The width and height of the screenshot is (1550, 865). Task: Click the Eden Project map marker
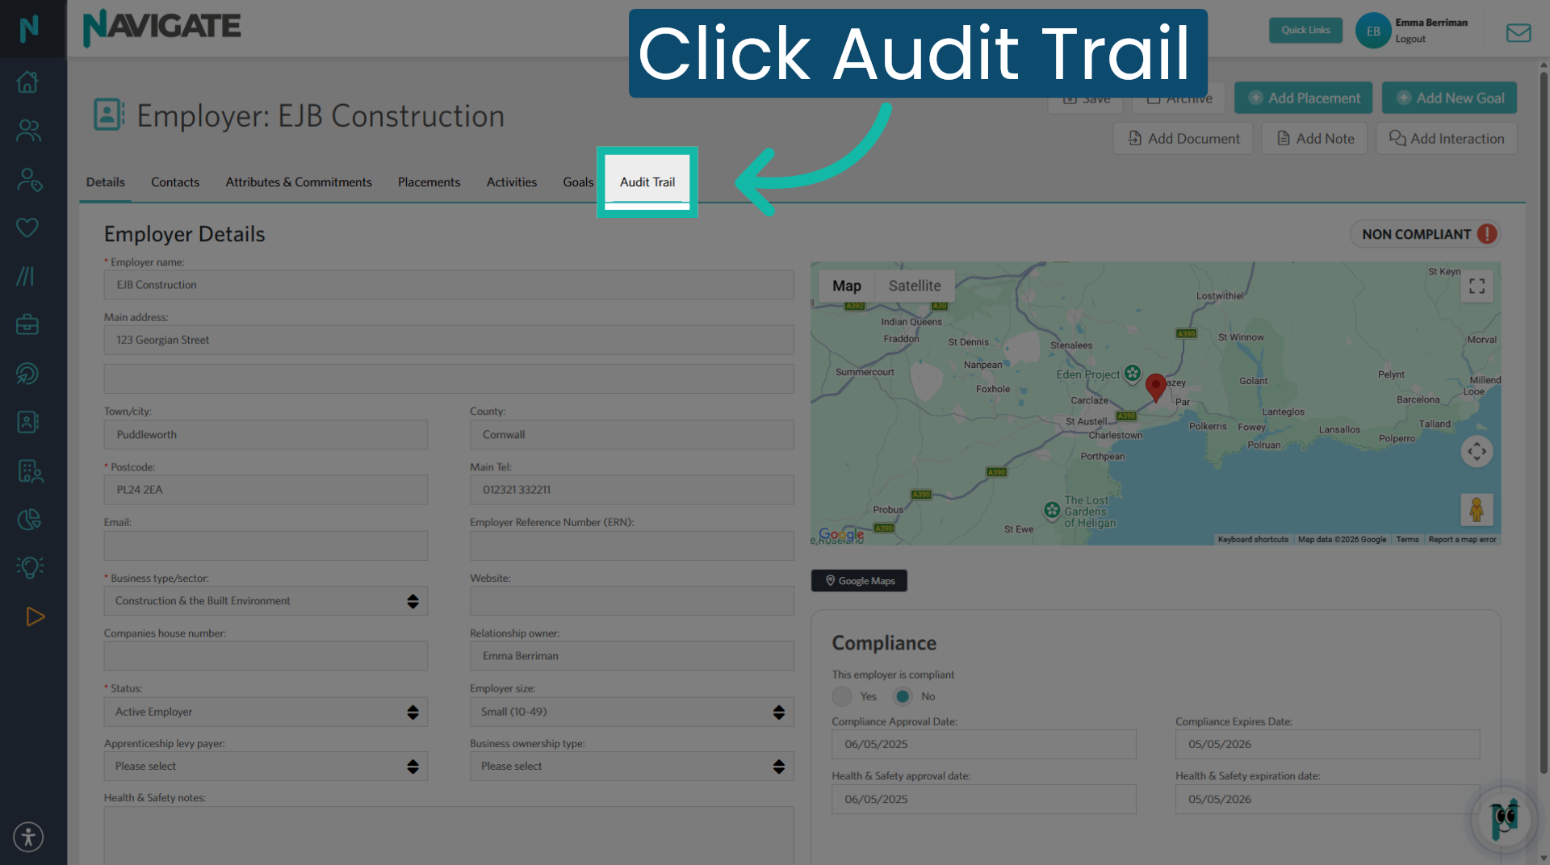pyautogui.click(x=1133, y=373)
